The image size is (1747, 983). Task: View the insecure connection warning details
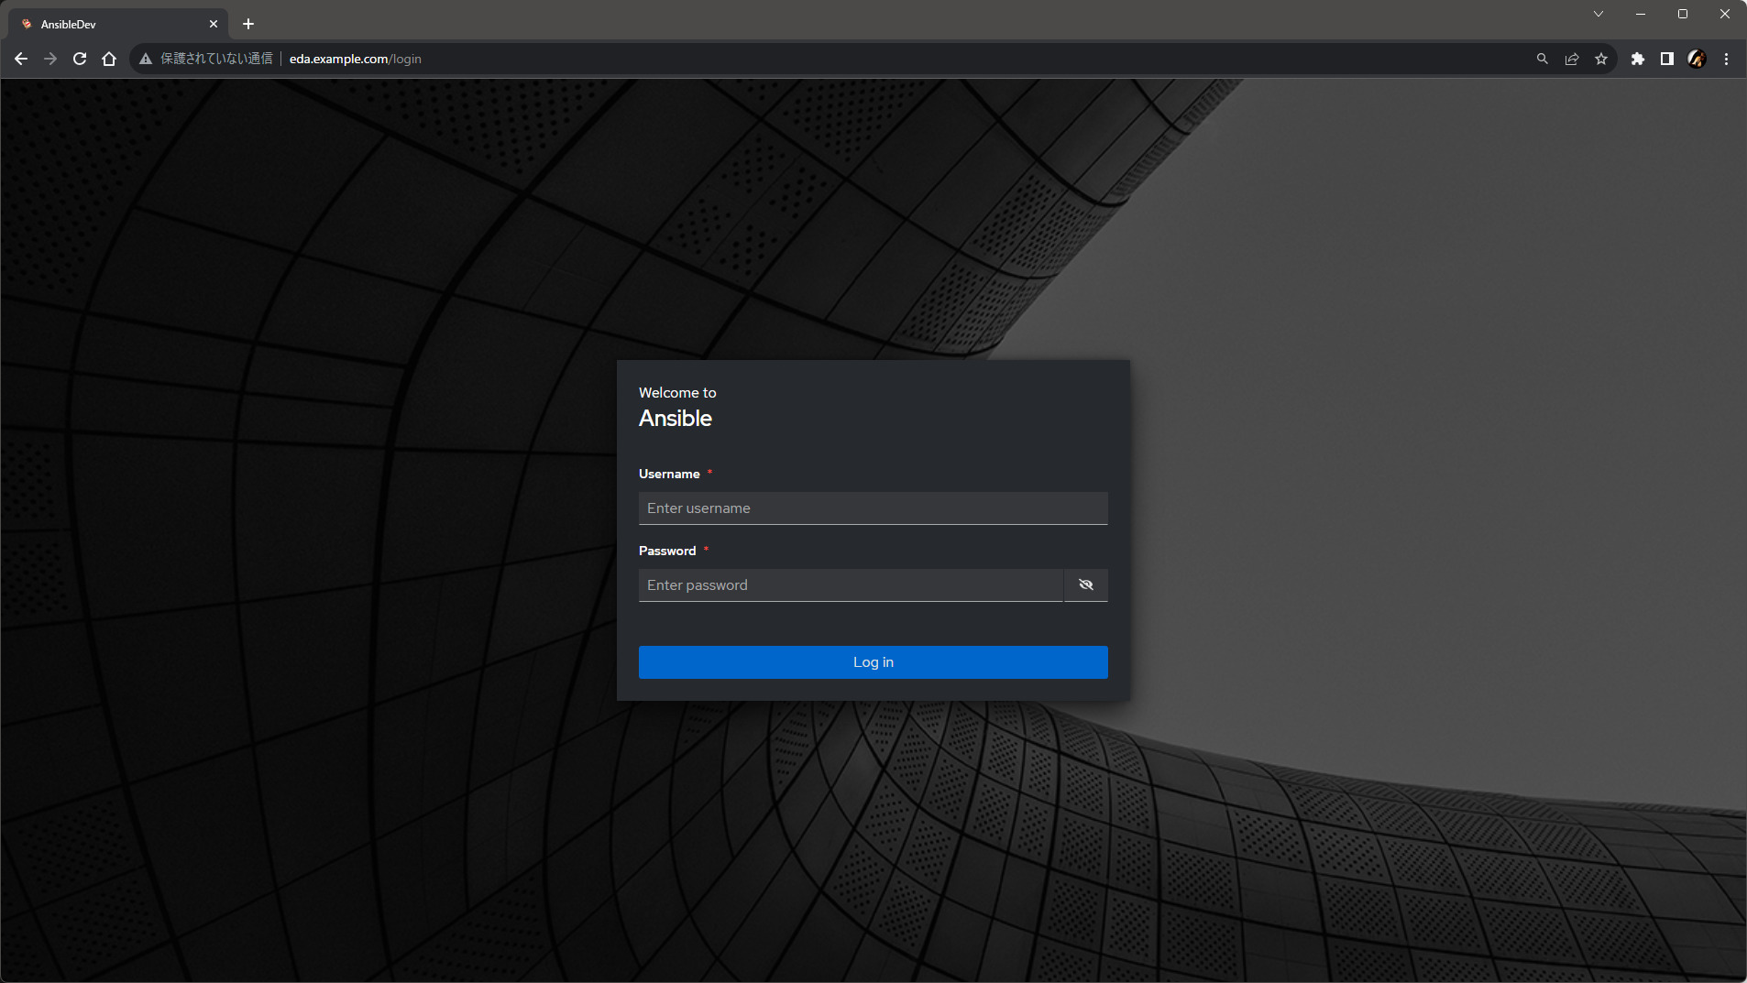[x=146, y=58]
